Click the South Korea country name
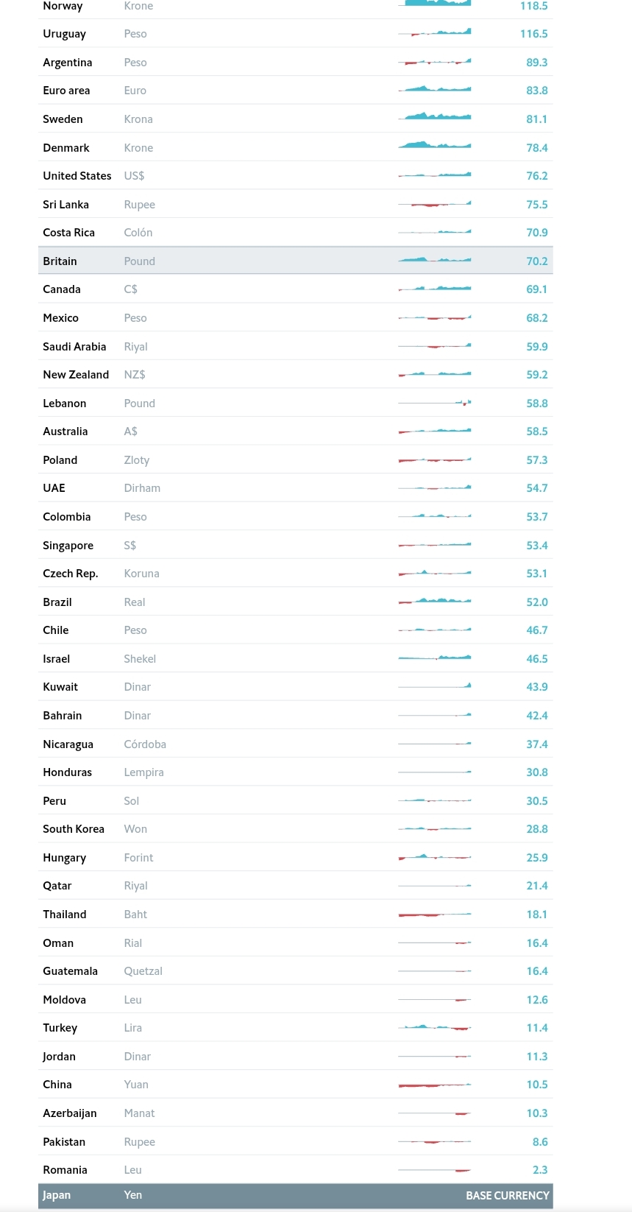This screenshot has width=632, height=1212. (x=74, y=829)
